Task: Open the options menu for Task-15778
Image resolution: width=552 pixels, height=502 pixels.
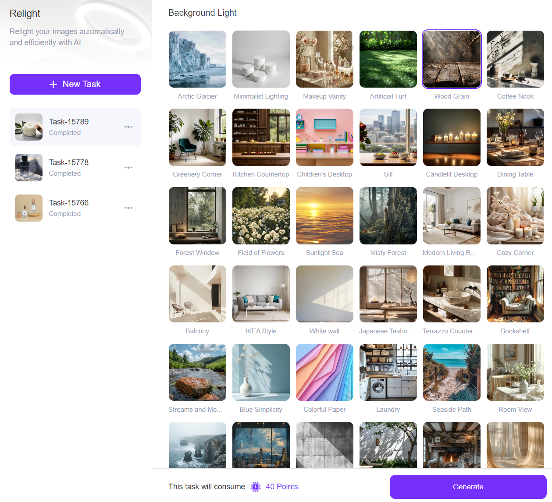Action: point(128,167)
